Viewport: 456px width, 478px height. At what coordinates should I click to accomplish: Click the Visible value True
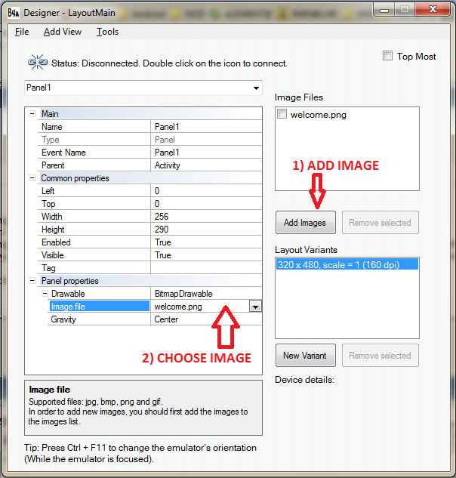tap(206, 254)
